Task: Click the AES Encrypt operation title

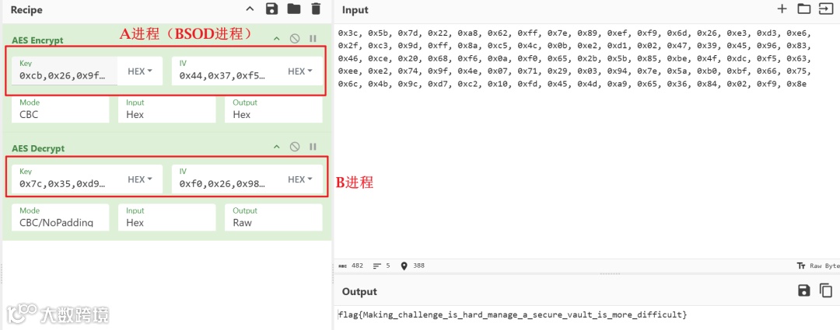Action: pos(37,40)
